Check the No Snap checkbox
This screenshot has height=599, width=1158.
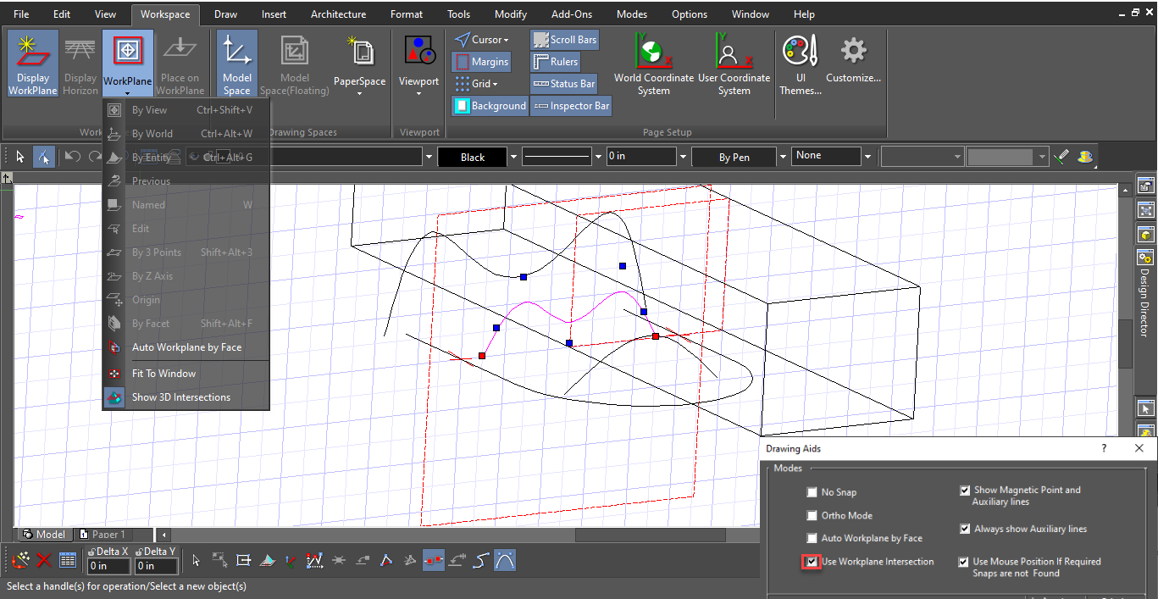pos(813,492)
